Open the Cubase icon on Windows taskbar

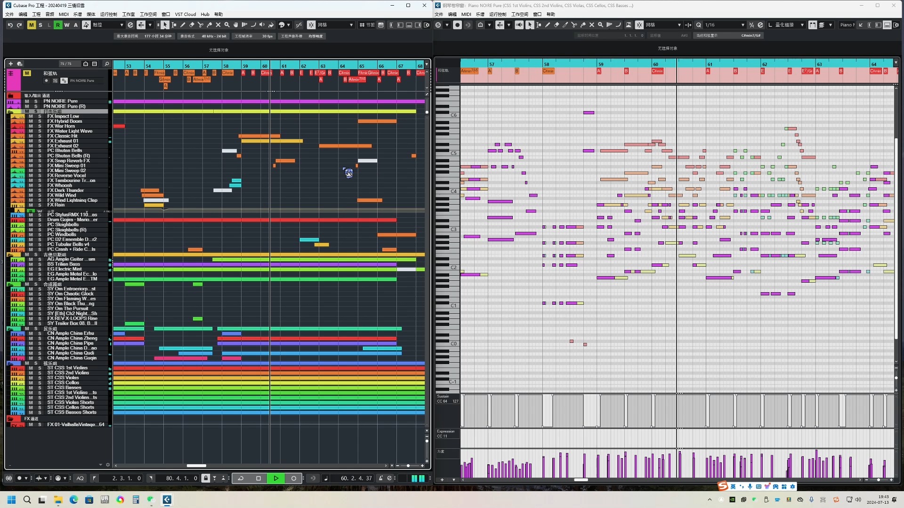167,500
